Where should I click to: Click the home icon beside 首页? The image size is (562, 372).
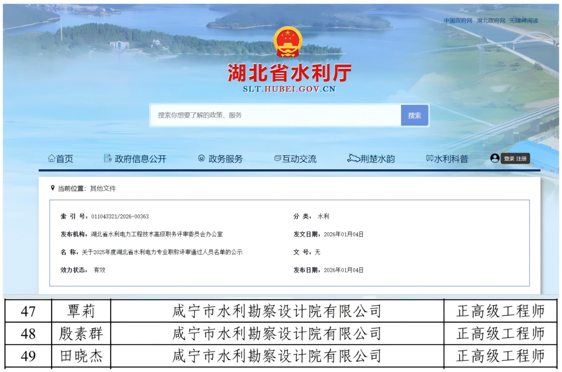(51, 158)
